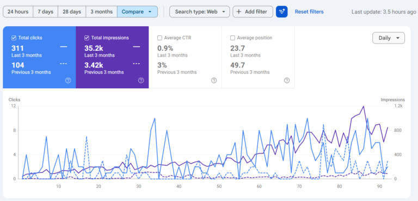Open help icon on Average position card
This screenshot has width=418, height=201.
(287, 81)
